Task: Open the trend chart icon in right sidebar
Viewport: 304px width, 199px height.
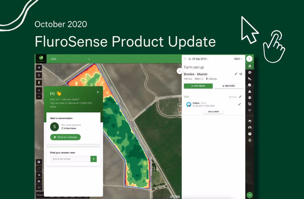Action: pos(250,85)
